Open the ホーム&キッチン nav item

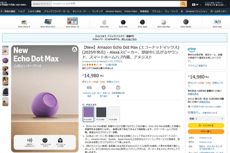pyautogui.click(x=218, y=11)
